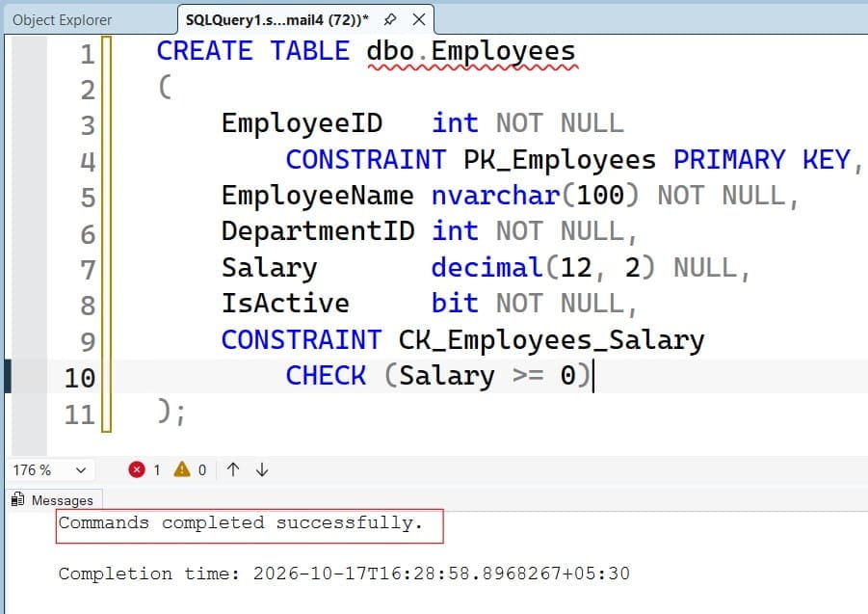The height and width of the screenshot is (614, 868).
Task: Click the 'EmployeeID' column name
Action: [302, 123]
